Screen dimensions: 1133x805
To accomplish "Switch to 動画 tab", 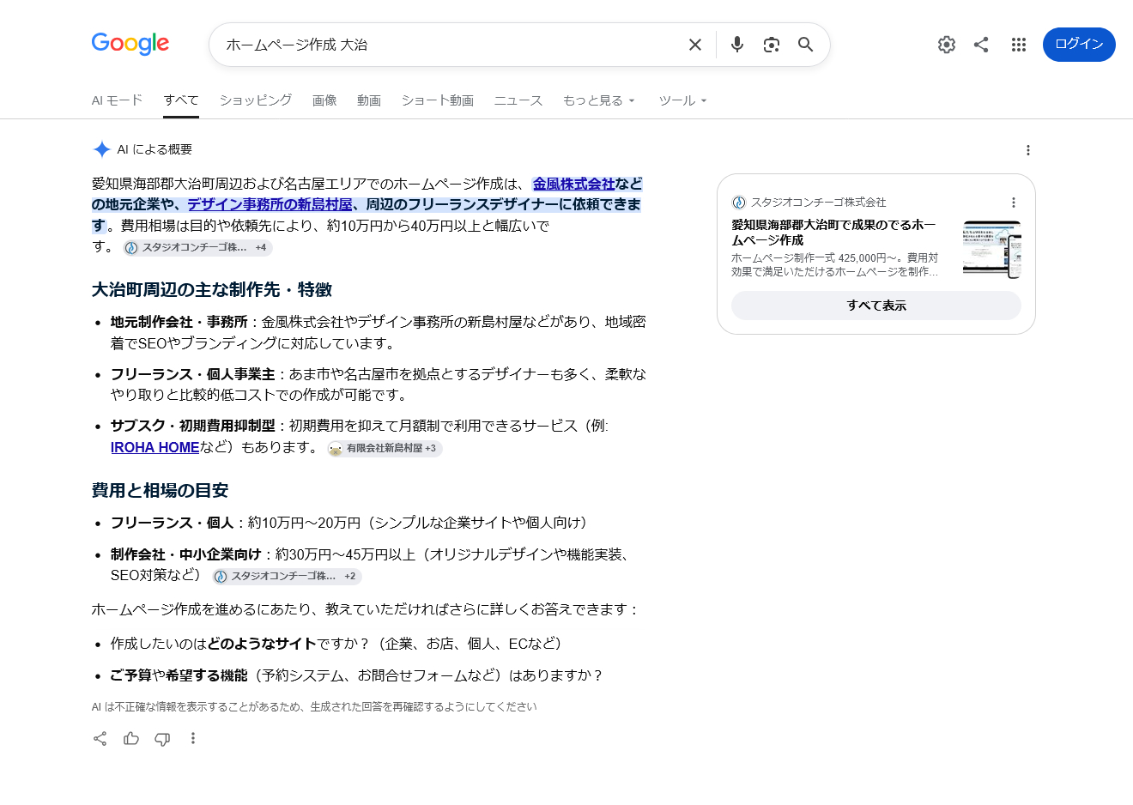I will (369, 100).
